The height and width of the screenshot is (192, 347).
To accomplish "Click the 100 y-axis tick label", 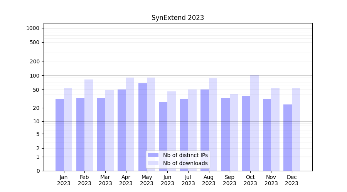I will click(34, 76).
